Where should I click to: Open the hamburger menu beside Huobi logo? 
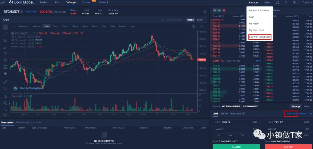coord(3,2)
